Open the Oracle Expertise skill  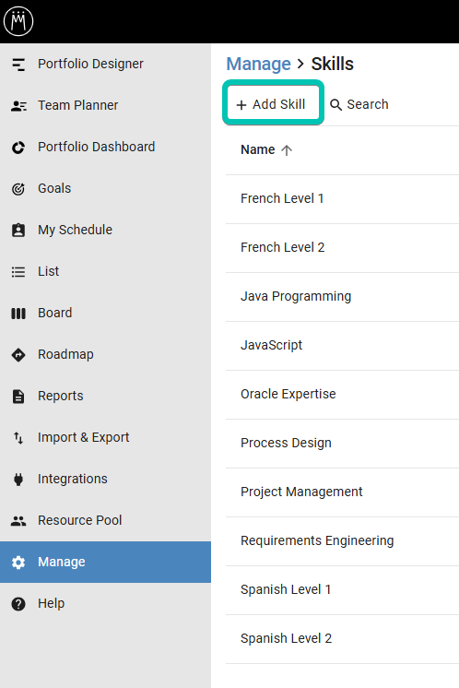(x=342, y=395)
